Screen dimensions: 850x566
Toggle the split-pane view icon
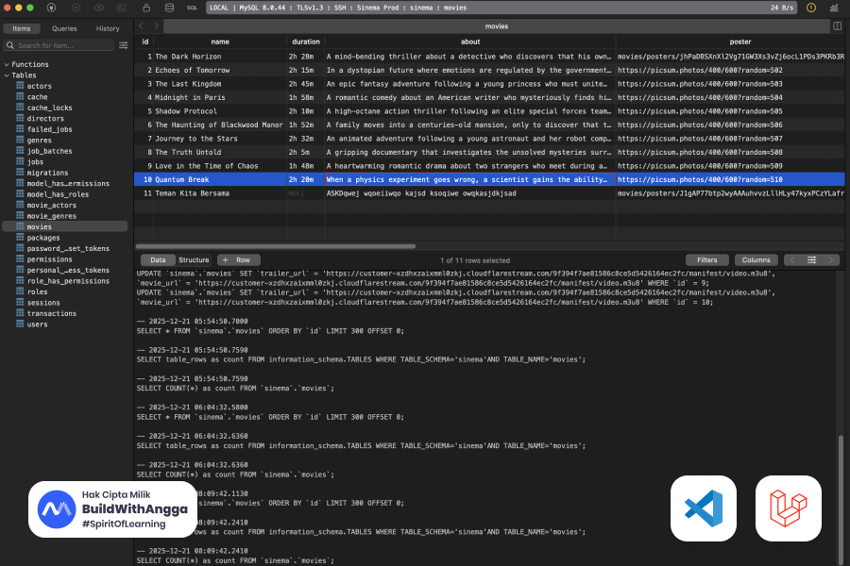click(837, 25)
